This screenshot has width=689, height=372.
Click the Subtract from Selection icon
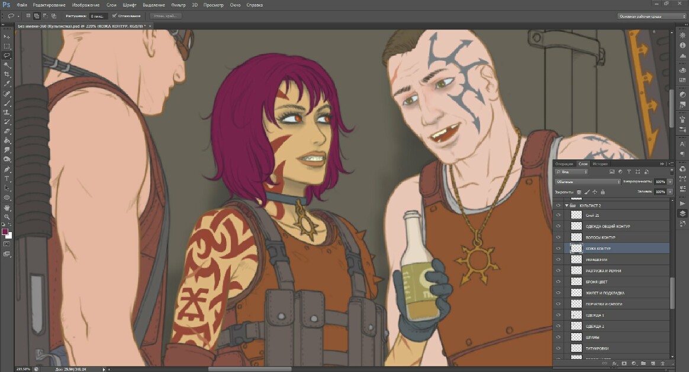click(x=45, y=16)
